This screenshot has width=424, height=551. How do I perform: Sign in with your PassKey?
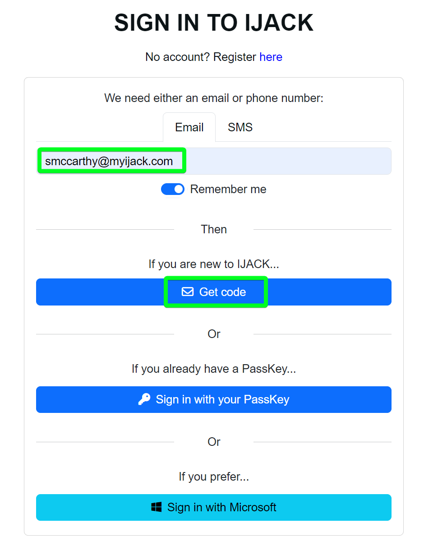214,399
